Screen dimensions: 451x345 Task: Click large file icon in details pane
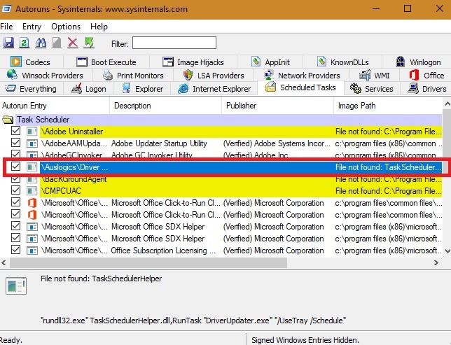[x=16, y=286]
